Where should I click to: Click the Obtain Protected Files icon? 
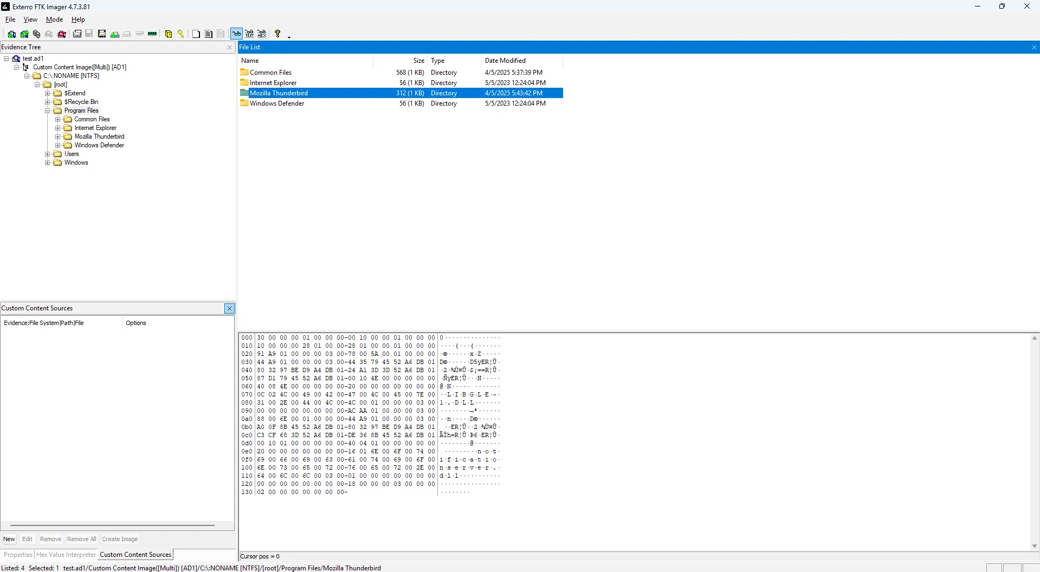169,34
